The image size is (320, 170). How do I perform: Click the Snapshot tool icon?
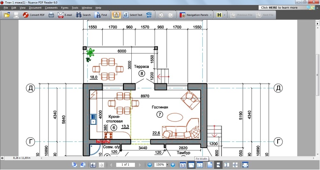coord(149,15)
